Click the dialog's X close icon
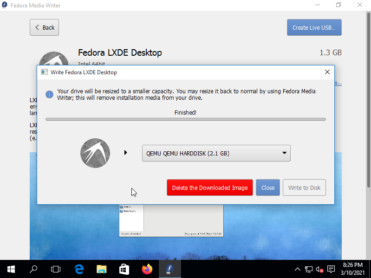Screen dimensions: 371x278 [x=327, y=72]
